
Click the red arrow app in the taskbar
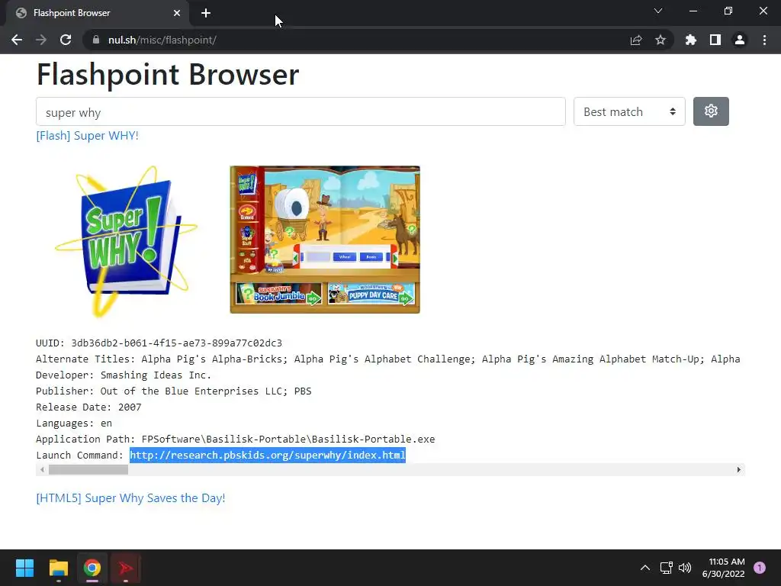126,568
